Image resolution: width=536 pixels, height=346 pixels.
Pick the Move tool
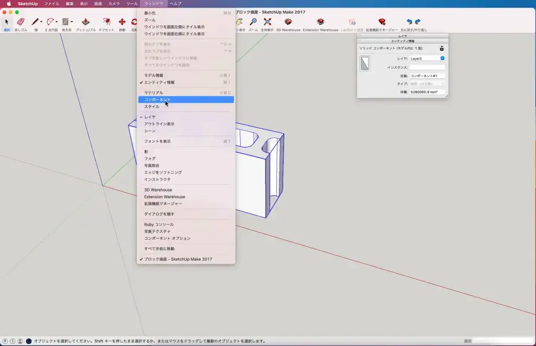(x=122, y=22)
